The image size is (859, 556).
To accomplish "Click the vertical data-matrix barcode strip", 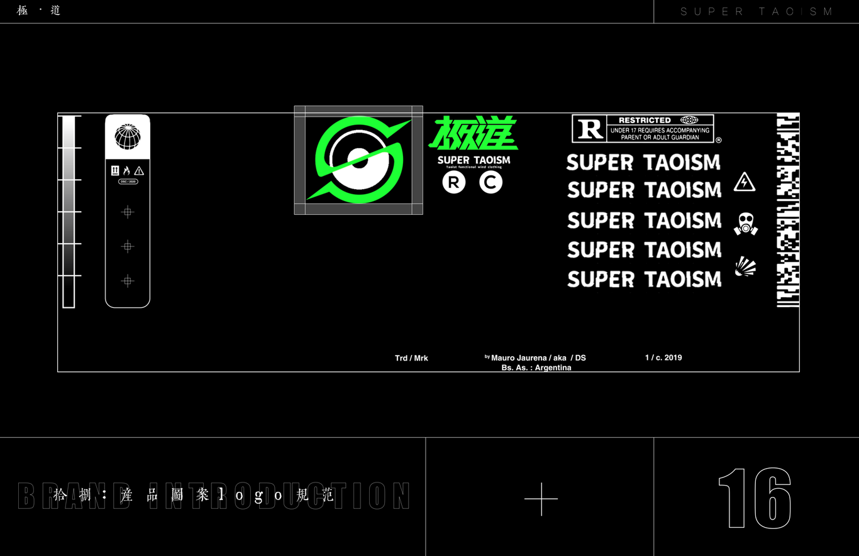I will pyautogui.click(x=788, y=210).
